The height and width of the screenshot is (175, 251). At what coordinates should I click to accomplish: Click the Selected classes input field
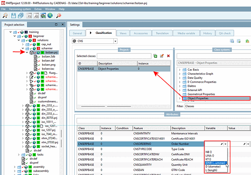click(124, 56)
